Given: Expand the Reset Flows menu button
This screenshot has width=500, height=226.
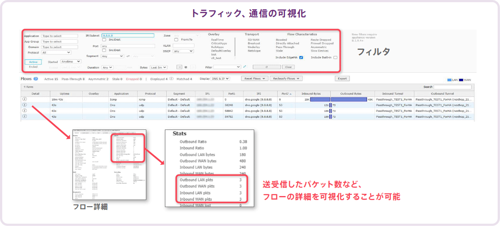Looking at the screenshot, I should point(255,78).
